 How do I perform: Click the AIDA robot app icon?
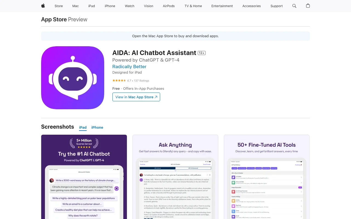tap(73, 78)
